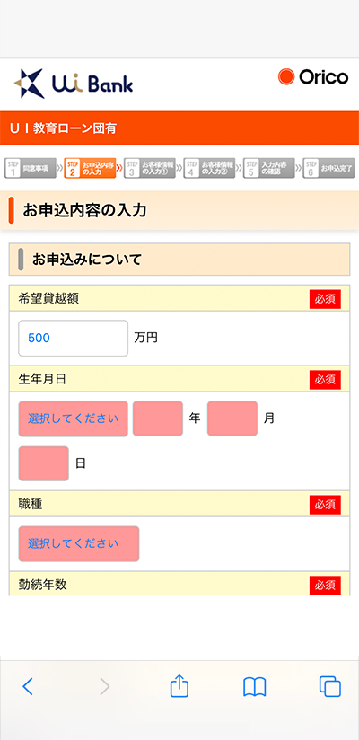
Task: Show open tabs via tabs icon
Action: 329,686
